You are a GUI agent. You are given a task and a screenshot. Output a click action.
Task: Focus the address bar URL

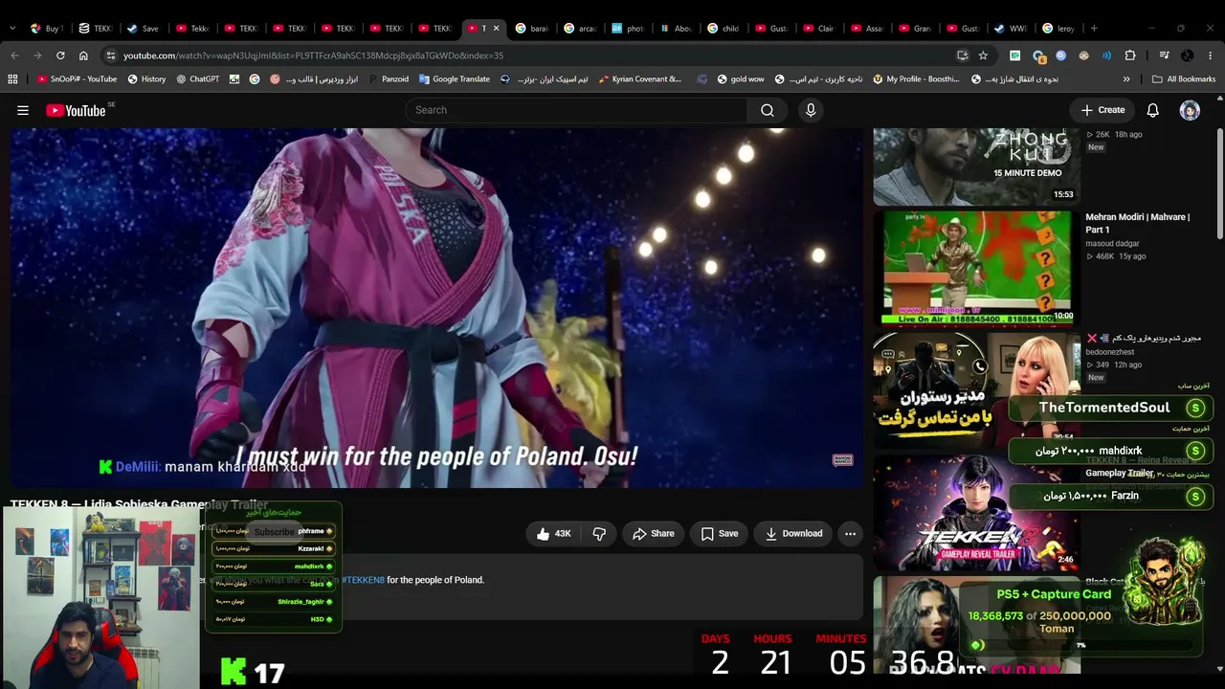pos(313,56)
